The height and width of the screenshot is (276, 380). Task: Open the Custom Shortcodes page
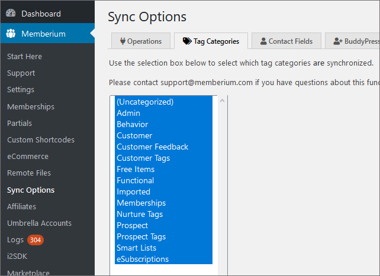point(41,140)
